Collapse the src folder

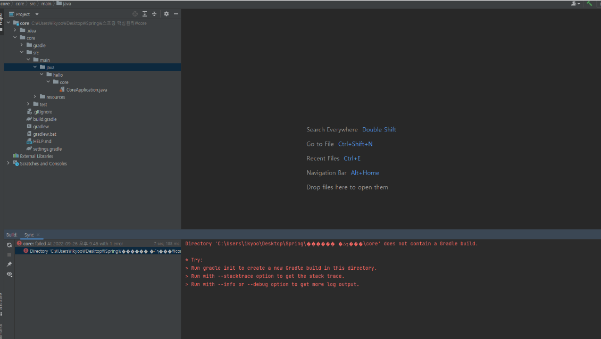coord(21,52)
